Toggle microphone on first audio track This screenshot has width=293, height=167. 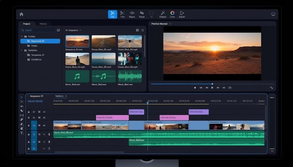click(x=49, y=134)
